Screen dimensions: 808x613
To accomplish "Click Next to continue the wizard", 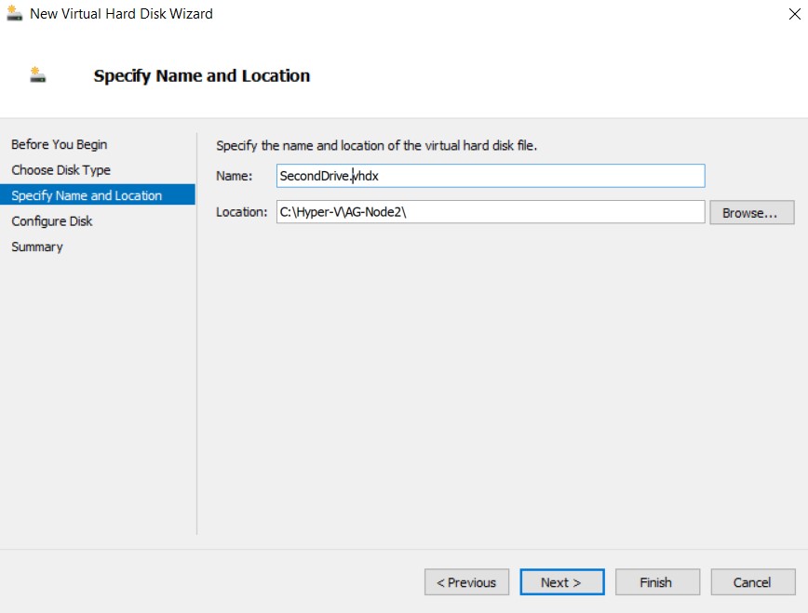I will pyautogui.click(x=561, y=581).
